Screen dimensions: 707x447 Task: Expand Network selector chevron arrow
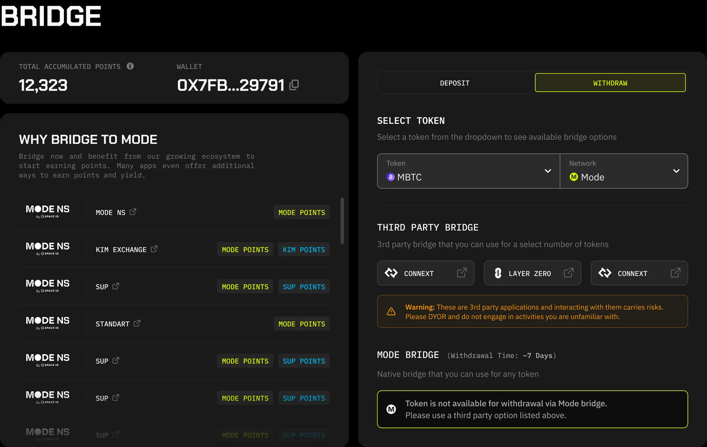click(676, 171)
